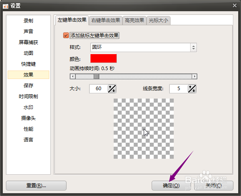This screenshot has height=196, width=241.
Task: Open the 水印 settings section
Action: point(28,107)
